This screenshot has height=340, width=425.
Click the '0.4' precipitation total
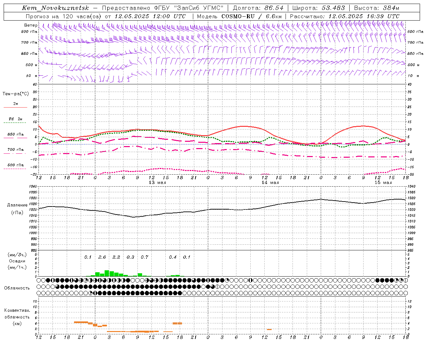point(173,257)
